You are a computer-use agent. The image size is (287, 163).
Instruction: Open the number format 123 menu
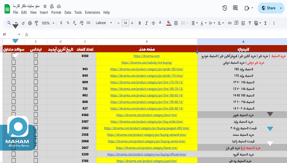(88, 23)
